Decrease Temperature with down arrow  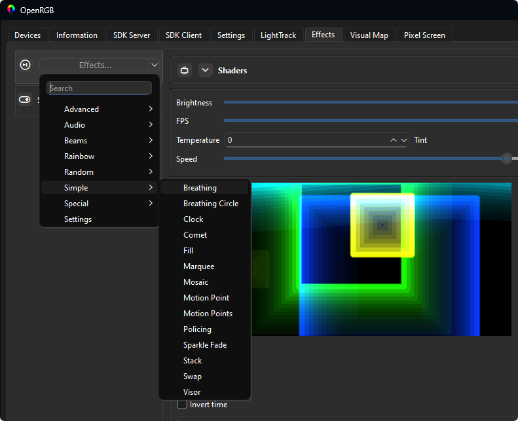tap(404, 140)
